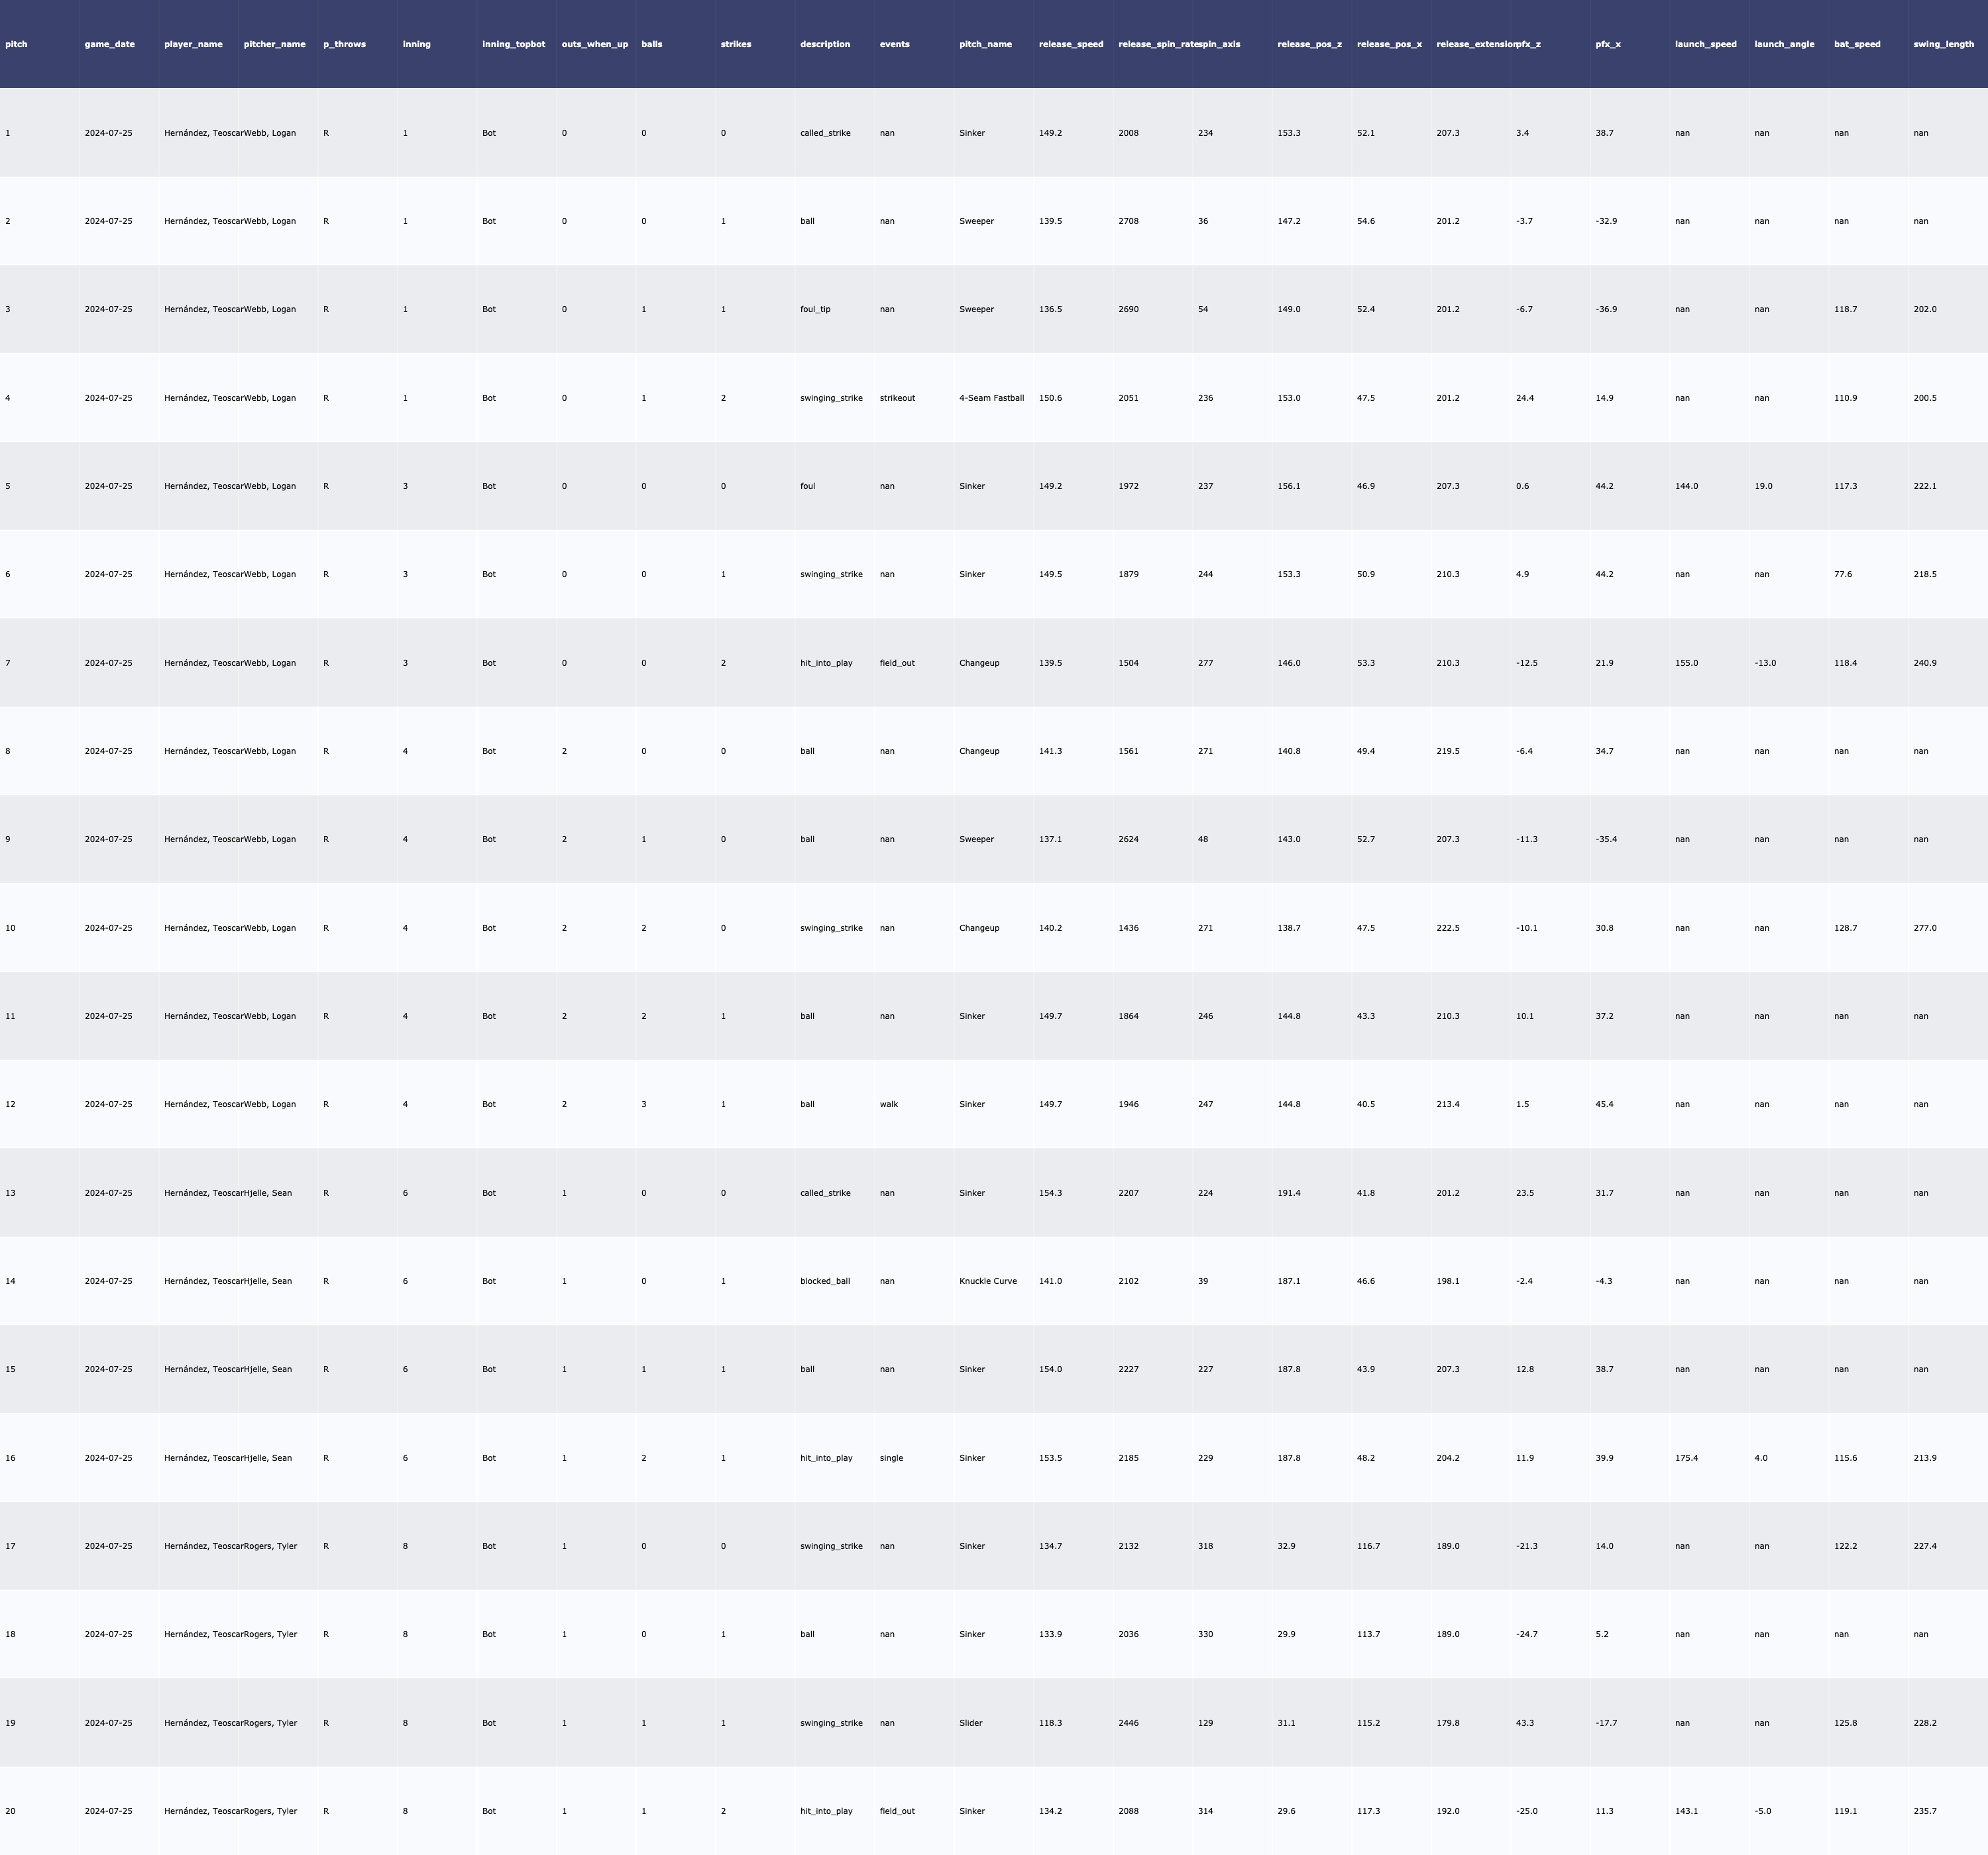Select the game_date column header
Screen dimensions: 1988x1855
109,44
